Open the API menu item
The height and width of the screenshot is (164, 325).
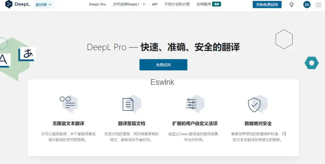pos(155,4)
